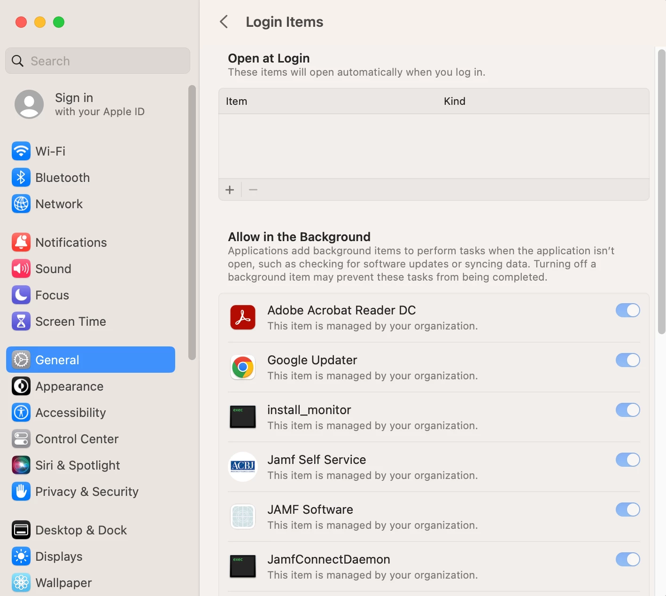The height and width of the screenshot is (596, 666).
Task: Click the Adobe Acrobat Reader DC name
Action: 341,310
